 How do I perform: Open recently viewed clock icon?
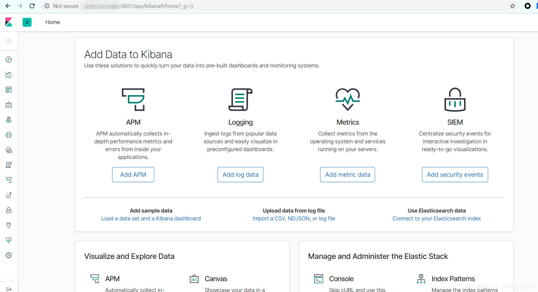click(x=9, y=41)
